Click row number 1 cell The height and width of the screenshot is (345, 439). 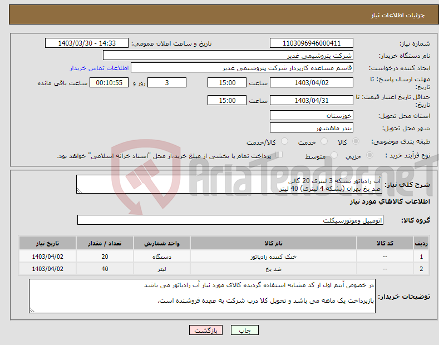421,257
